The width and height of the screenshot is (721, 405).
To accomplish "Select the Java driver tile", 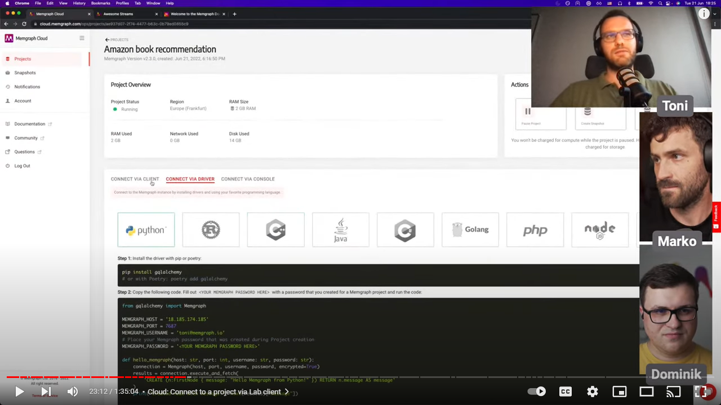I will (340, 229).
